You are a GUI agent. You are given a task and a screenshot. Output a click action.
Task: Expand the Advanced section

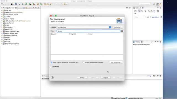[x=51, y=67]
